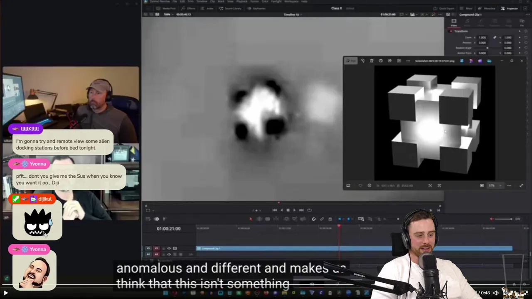Reset the Zoom parameter
The height and width of the screenshot is (299, 532).
point(527,37)
